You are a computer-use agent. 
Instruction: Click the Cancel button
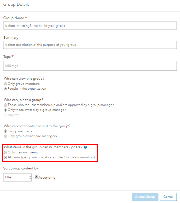pos(168,197)
